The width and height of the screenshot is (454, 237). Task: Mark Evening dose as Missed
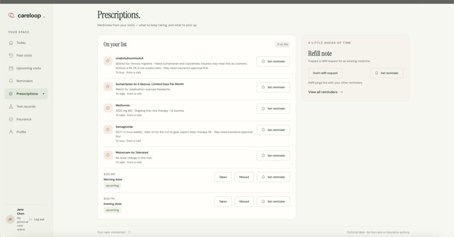click(x=244, y=202)
